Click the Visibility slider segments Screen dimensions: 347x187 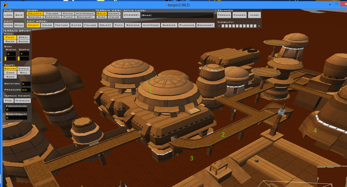pyautogui.click(x=239, y=26)
